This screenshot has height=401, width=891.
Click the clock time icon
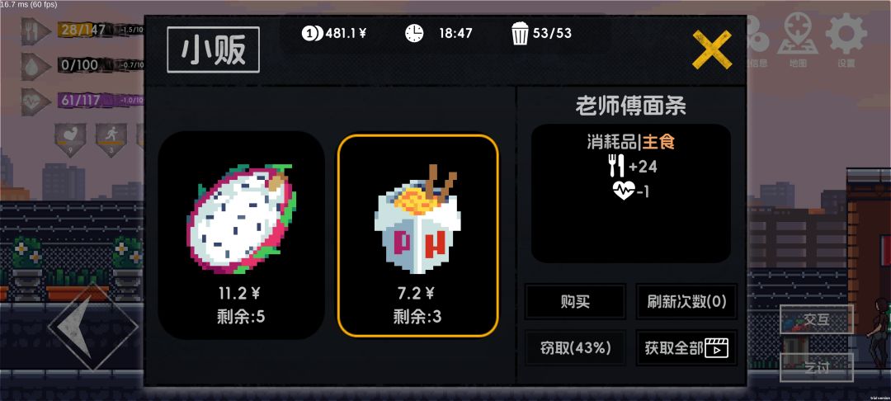(x=414, y=33)
